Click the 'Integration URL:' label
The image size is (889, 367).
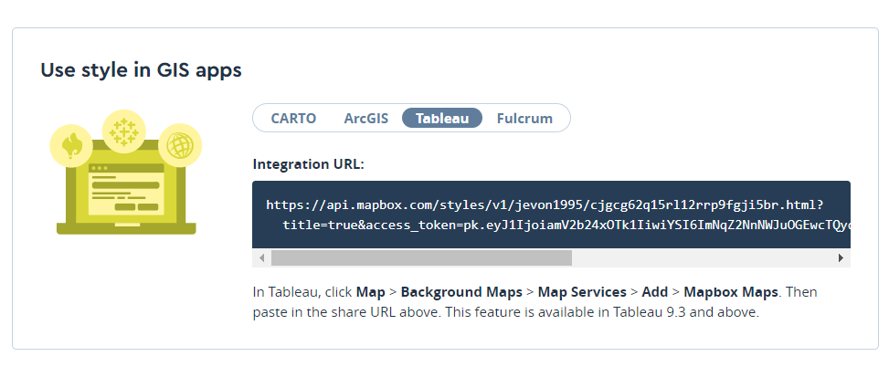(x=308, y=164)
